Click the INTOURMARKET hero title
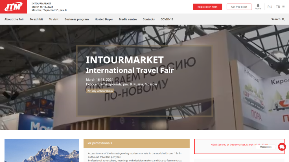 click(x=124, y=60)
